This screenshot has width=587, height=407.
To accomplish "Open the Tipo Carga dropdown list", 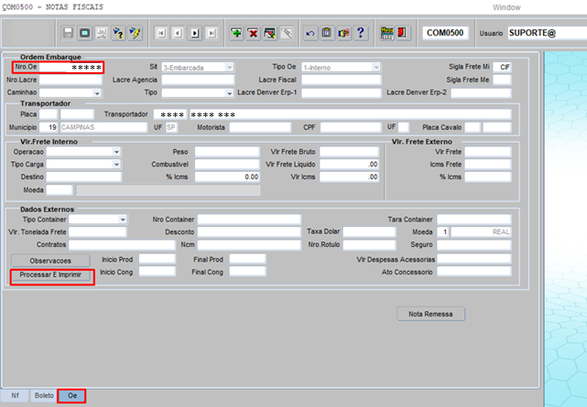I will pyautogui.click(x=116, y=165).
